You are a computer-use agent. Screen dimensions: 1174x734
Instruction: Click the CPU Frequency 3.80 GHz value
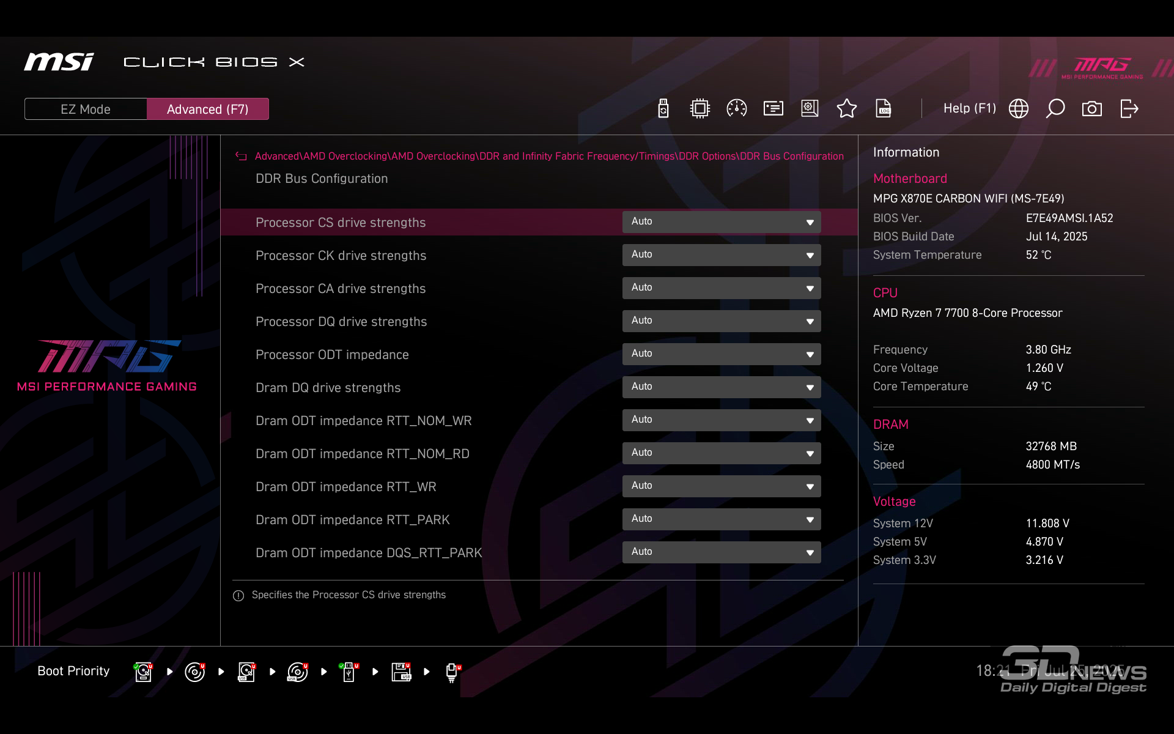pyautogui.click(x=1049, y=350)
